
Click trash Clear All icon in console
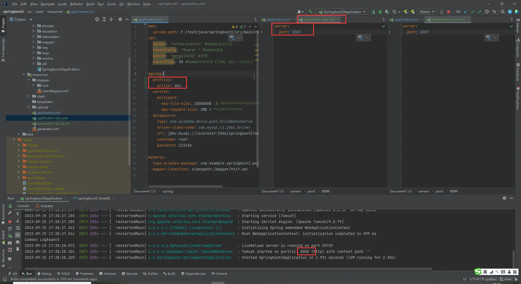18,249
